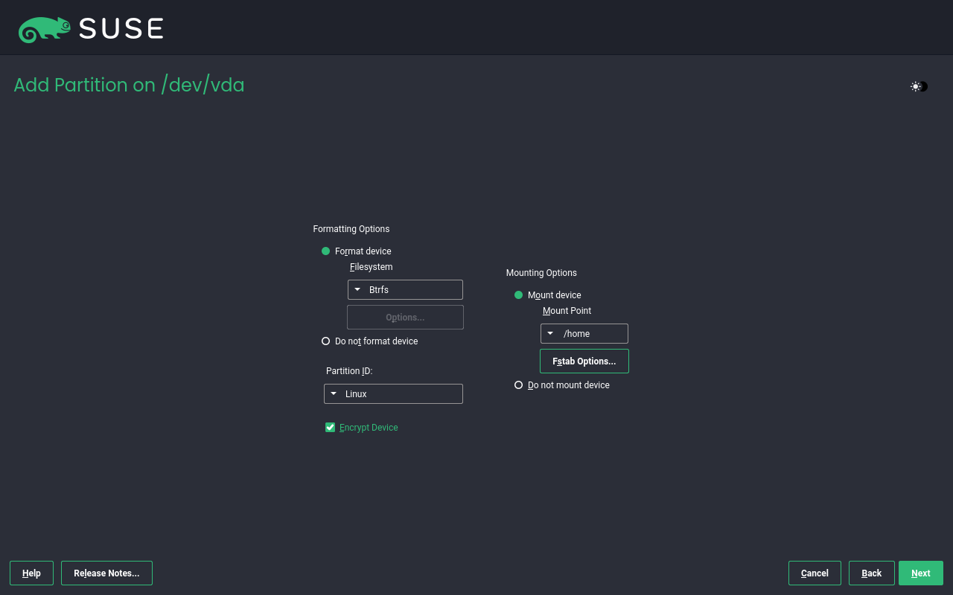Click the SUSE wordmark in the header
The image size is (953, 595).
[x=121, y=29]
